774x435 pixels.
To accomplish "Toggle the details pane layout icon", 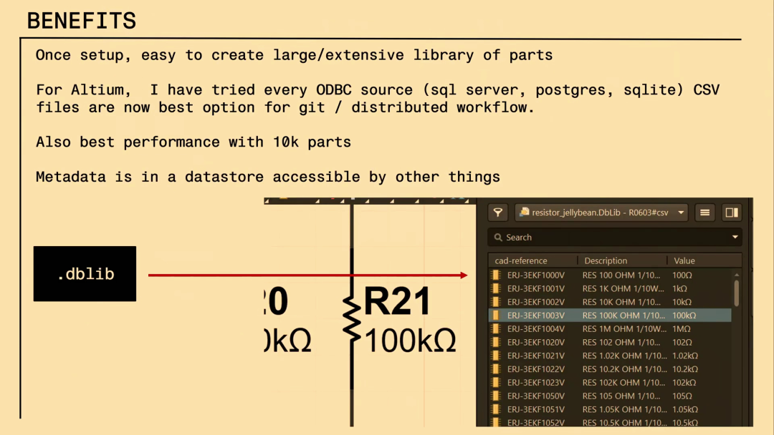I will 732,212.
